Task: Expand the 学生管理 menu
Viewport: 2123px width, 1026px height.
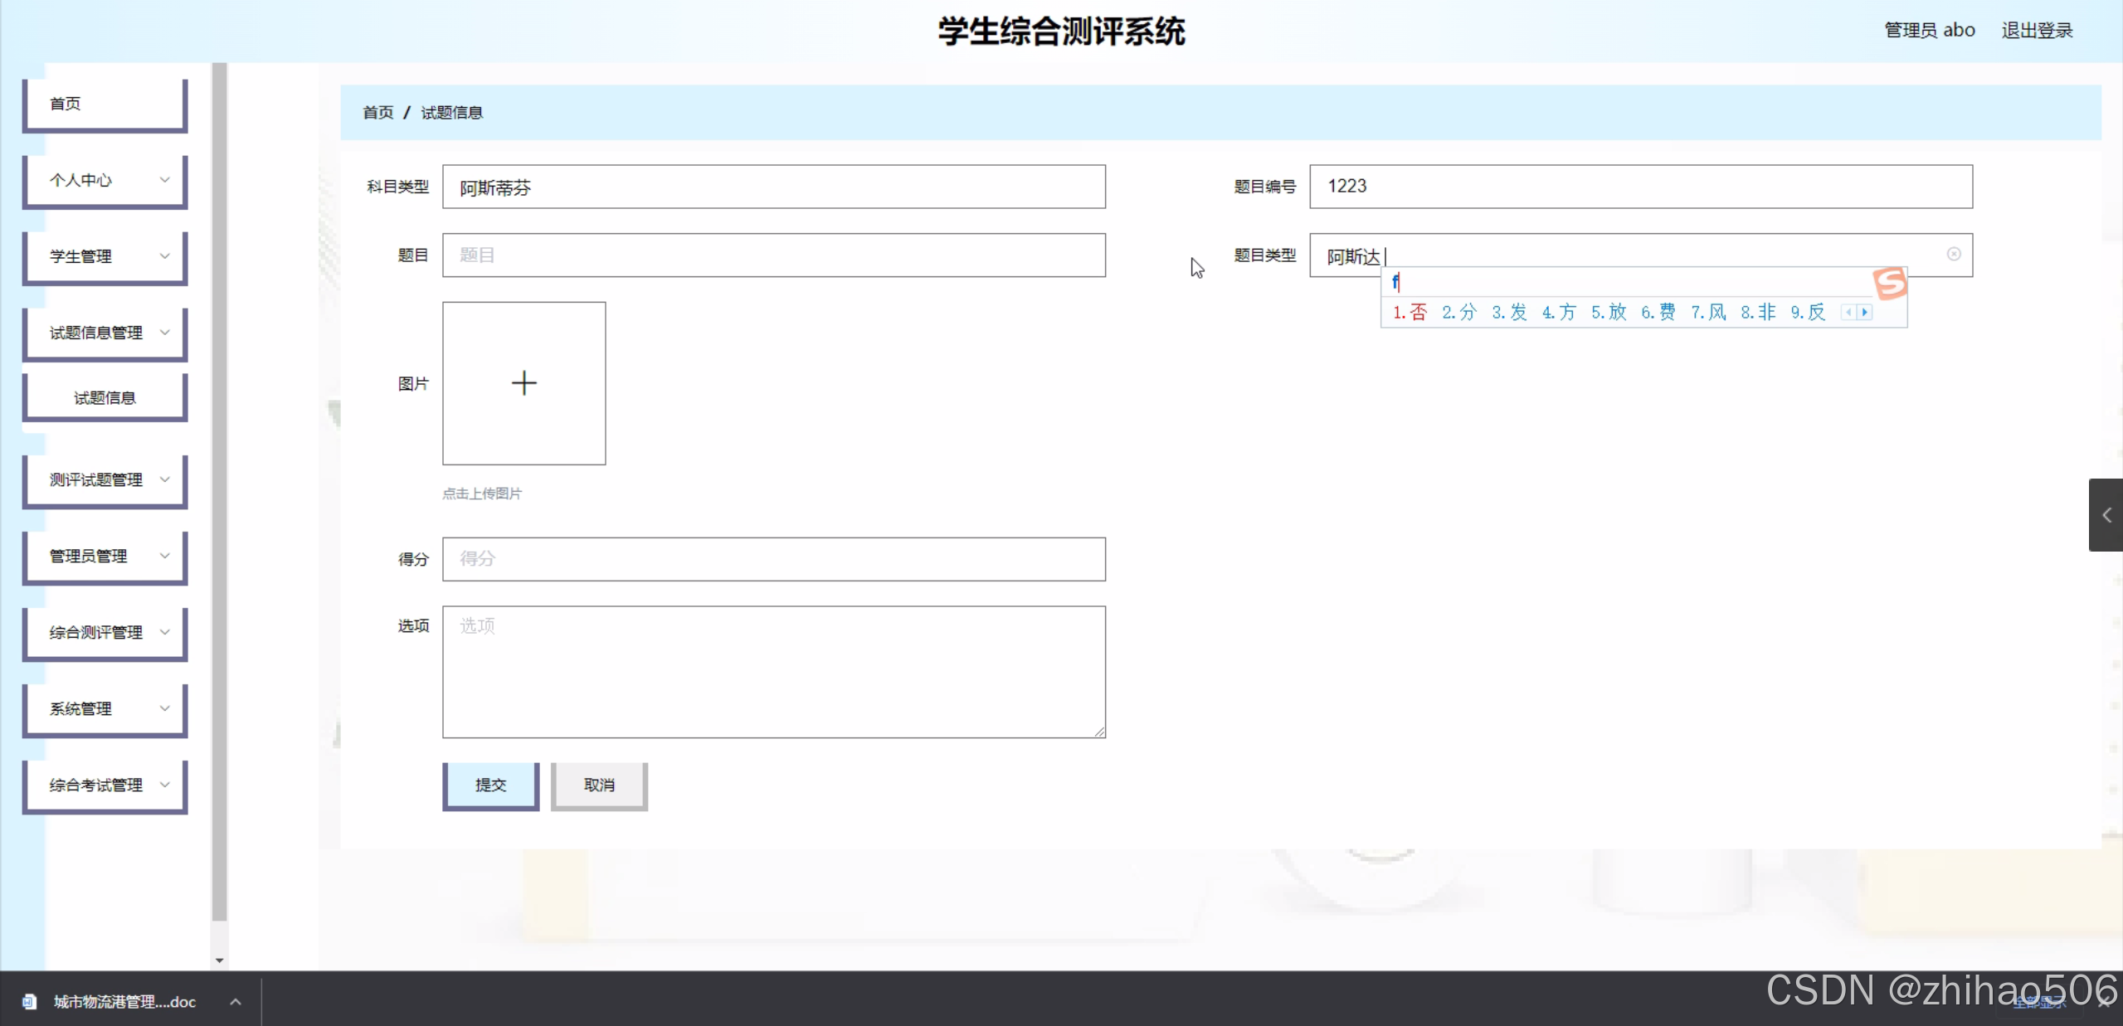Action: (x=105, y=256)
